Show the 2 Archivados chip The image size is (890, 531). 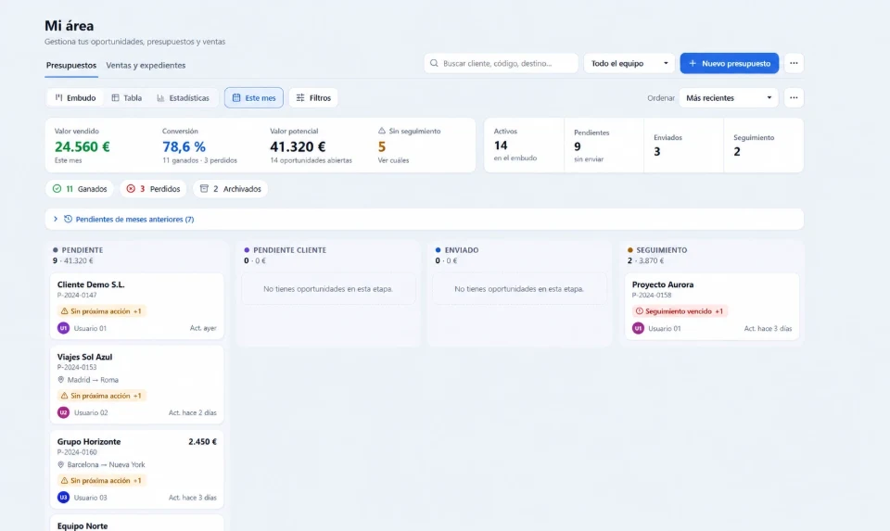click(230, 189)
